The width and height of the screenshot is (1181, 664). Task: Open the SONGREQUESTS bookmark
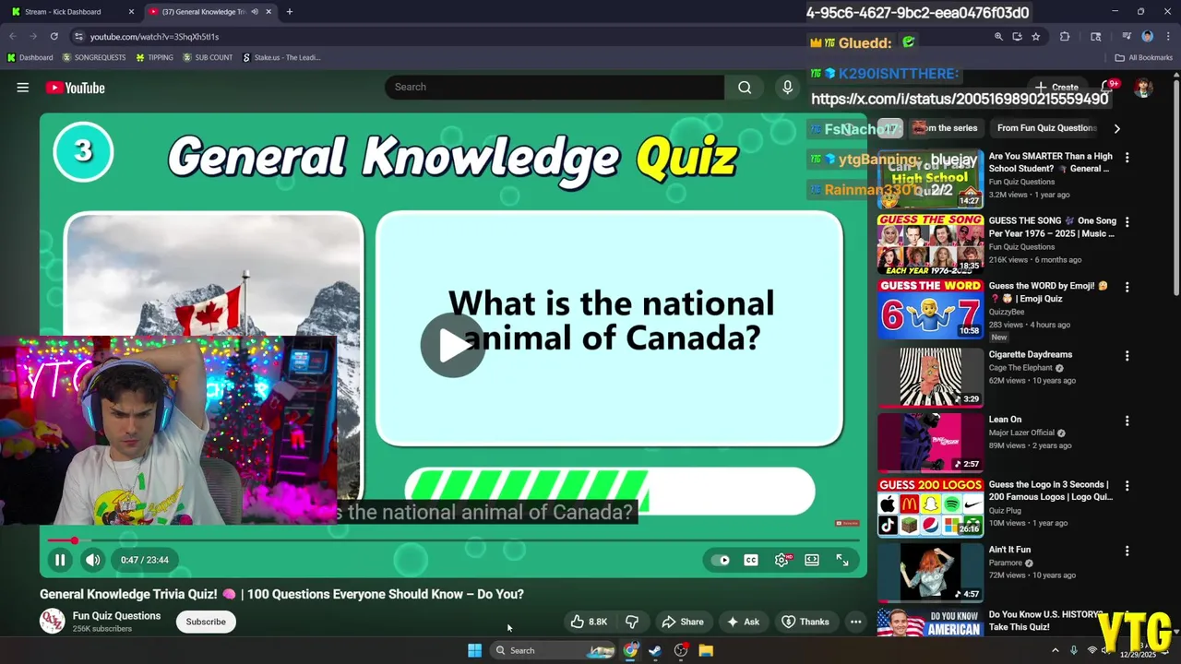pos(94,57)
